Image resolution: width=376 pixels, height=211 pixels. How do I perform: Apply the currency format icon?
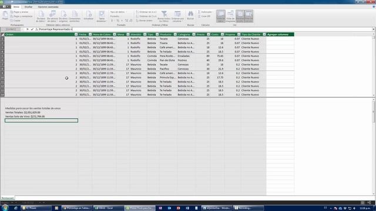[x=112, y=21]
